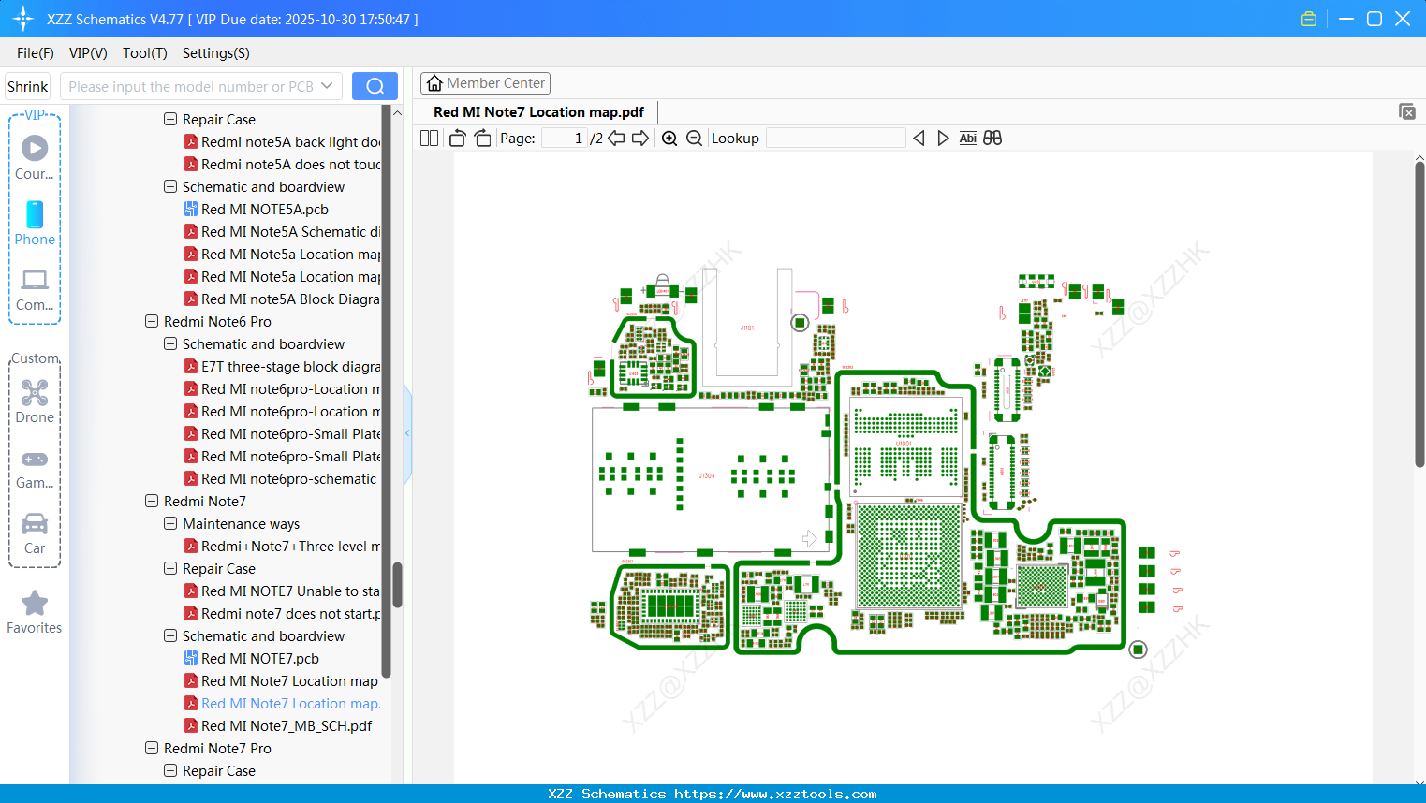Image resolution: width=1426 pixels, height=803 pixels.
Task: Click the binoculars search icon
Action: 992,139
